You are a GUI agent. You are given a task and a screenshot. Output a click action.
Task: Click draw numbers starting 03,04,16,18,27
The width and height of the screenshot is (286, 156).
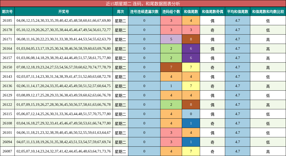point(64,123)
